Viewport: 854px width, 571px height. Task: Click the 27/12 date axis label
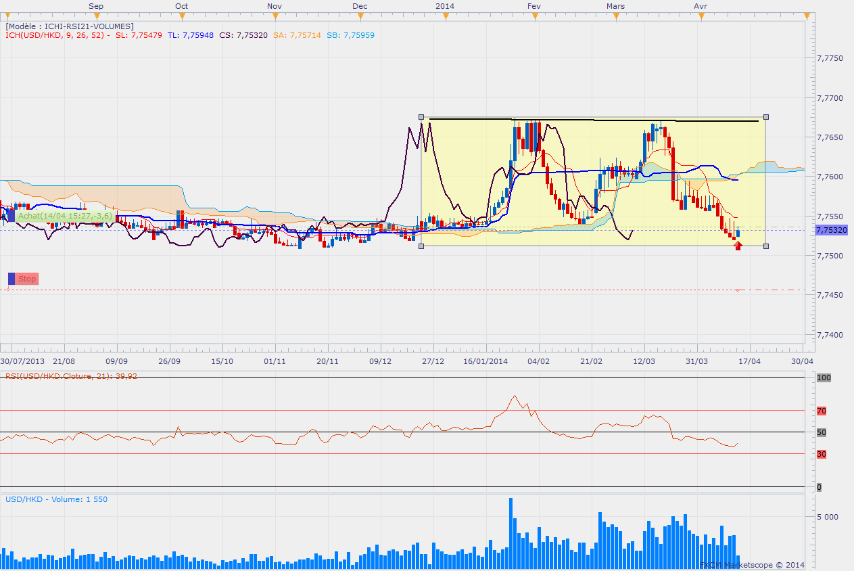click(x=433, y=361)
